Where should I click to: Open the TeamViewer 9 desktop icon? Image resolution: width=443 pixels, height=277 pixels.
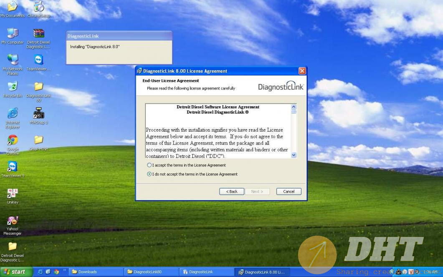[x=13, y=166]
